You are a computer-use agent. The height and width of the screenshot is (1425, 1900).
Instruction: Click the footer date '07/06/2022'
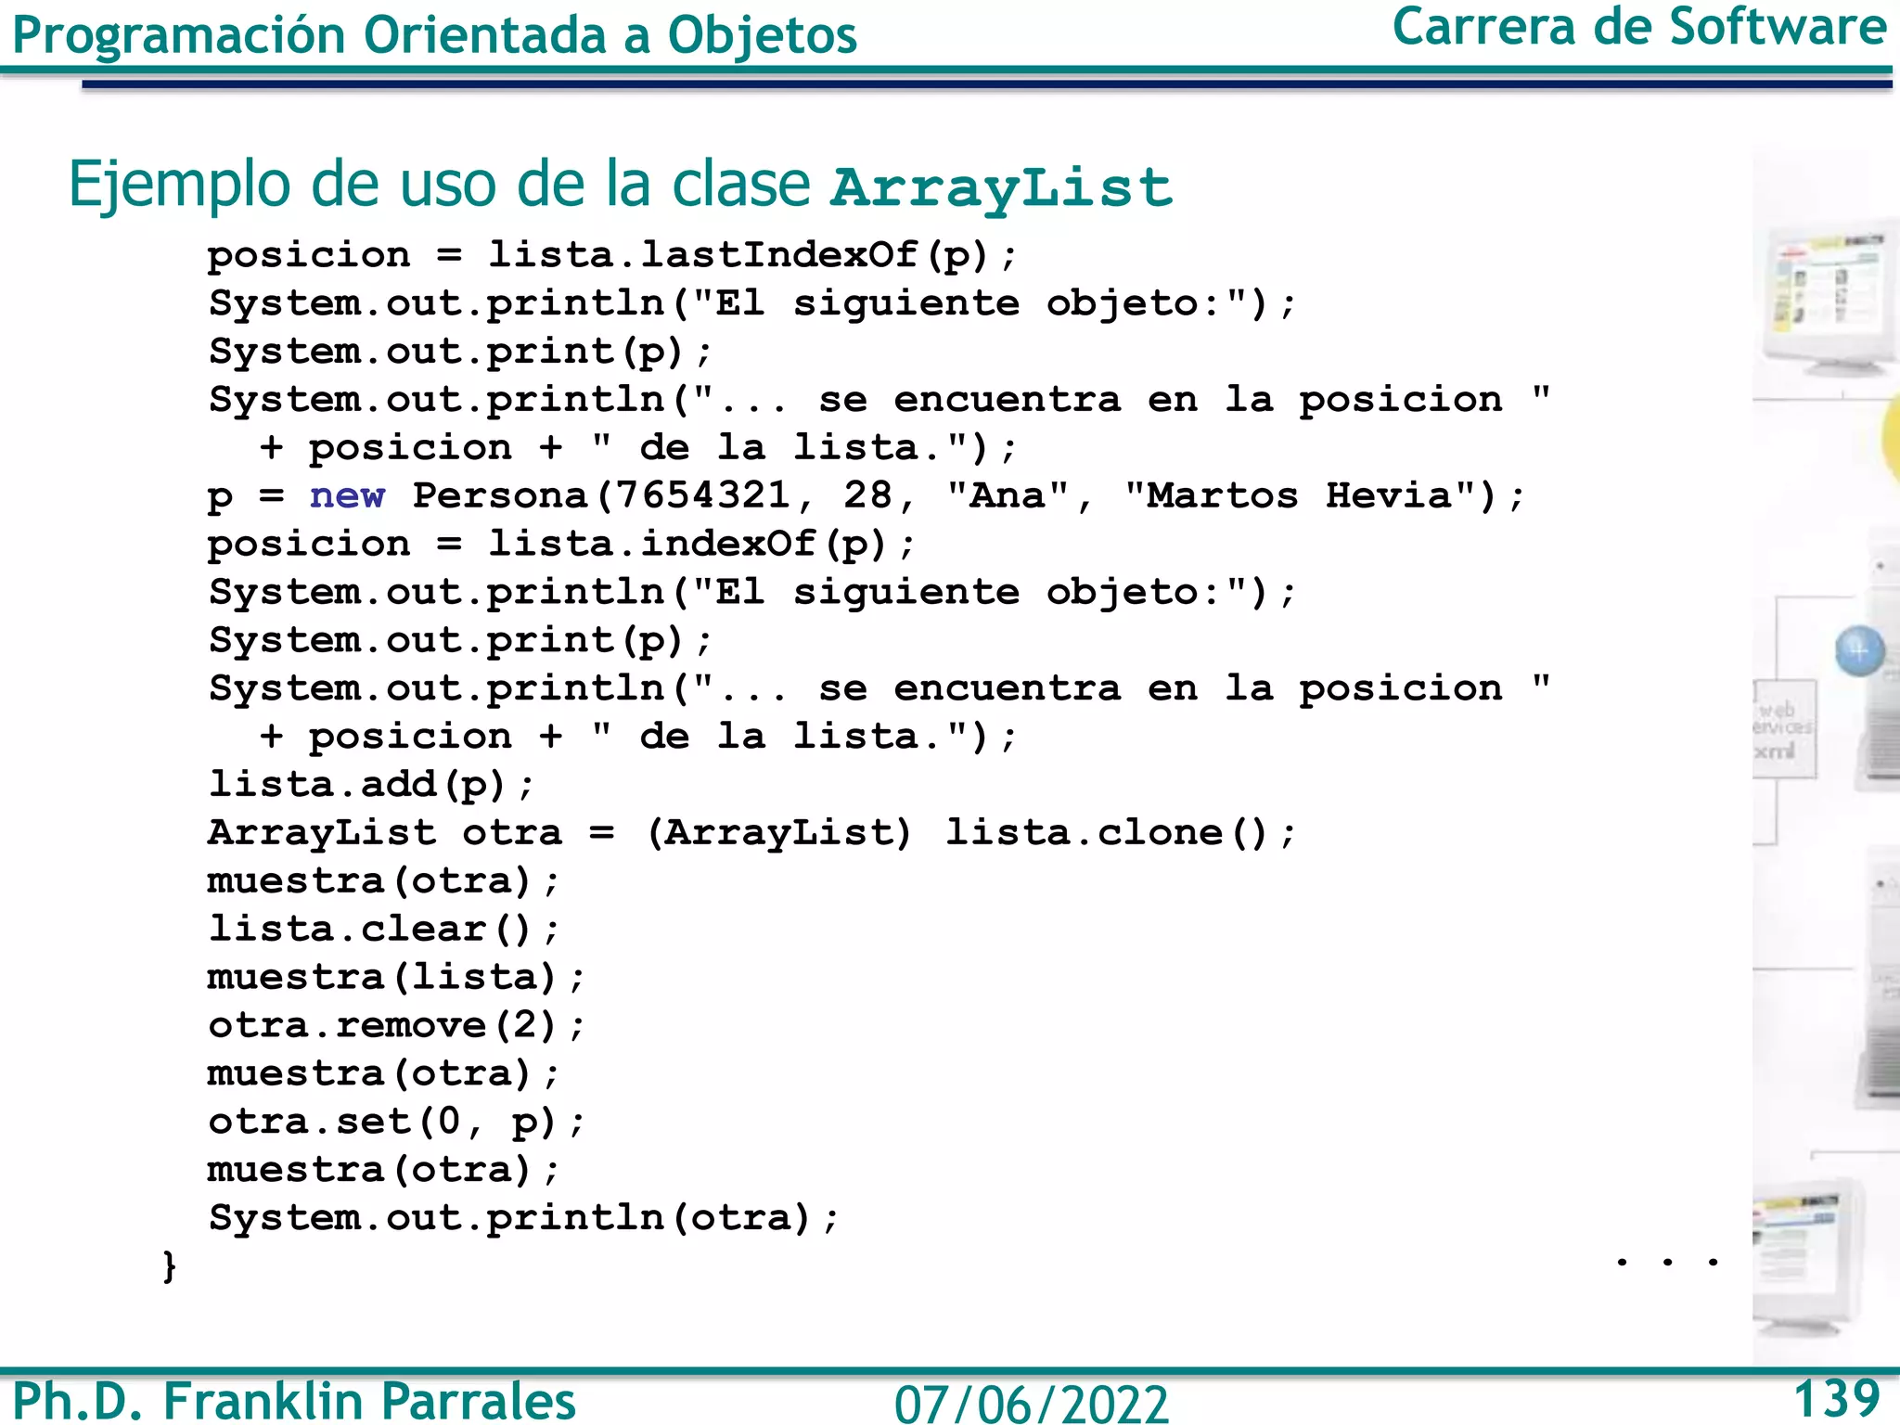[1031, 1404]
